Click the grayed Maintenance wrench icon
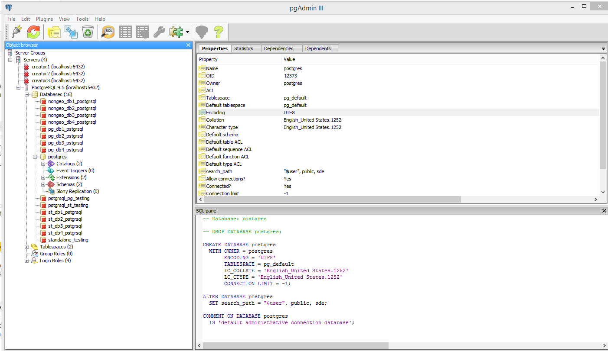The width and height of the screenshot is (608, 351). coord(159,32)
